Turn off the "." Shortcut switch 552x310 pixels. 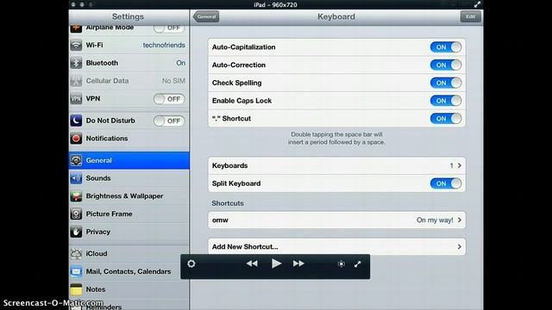tap(446, 119)
